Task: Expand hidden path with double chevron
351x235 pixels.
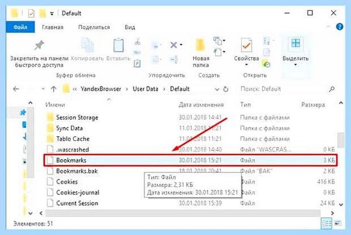Action: click(75, 89)
